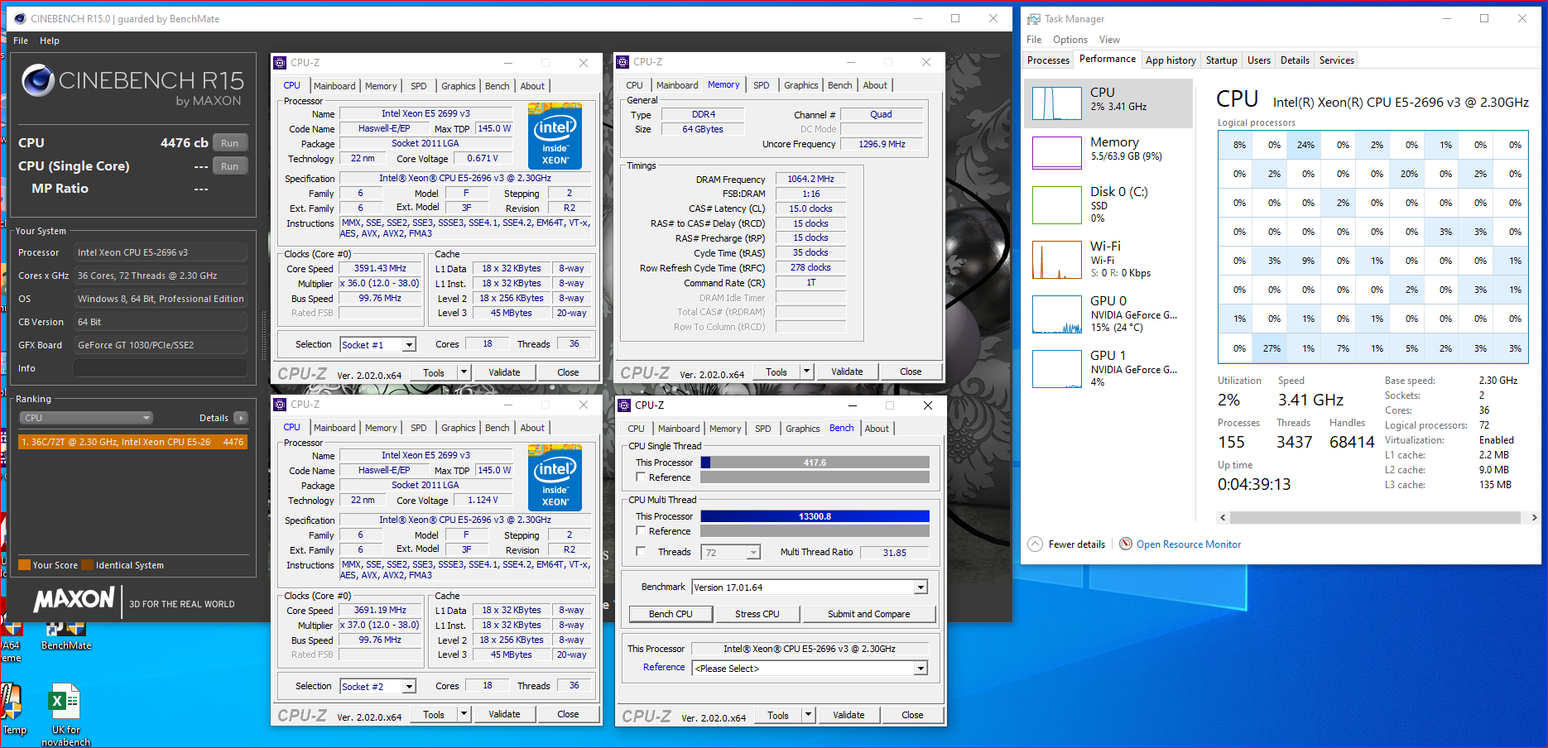Click the Details arrow in Cinebench Ranking

[241, 418]
